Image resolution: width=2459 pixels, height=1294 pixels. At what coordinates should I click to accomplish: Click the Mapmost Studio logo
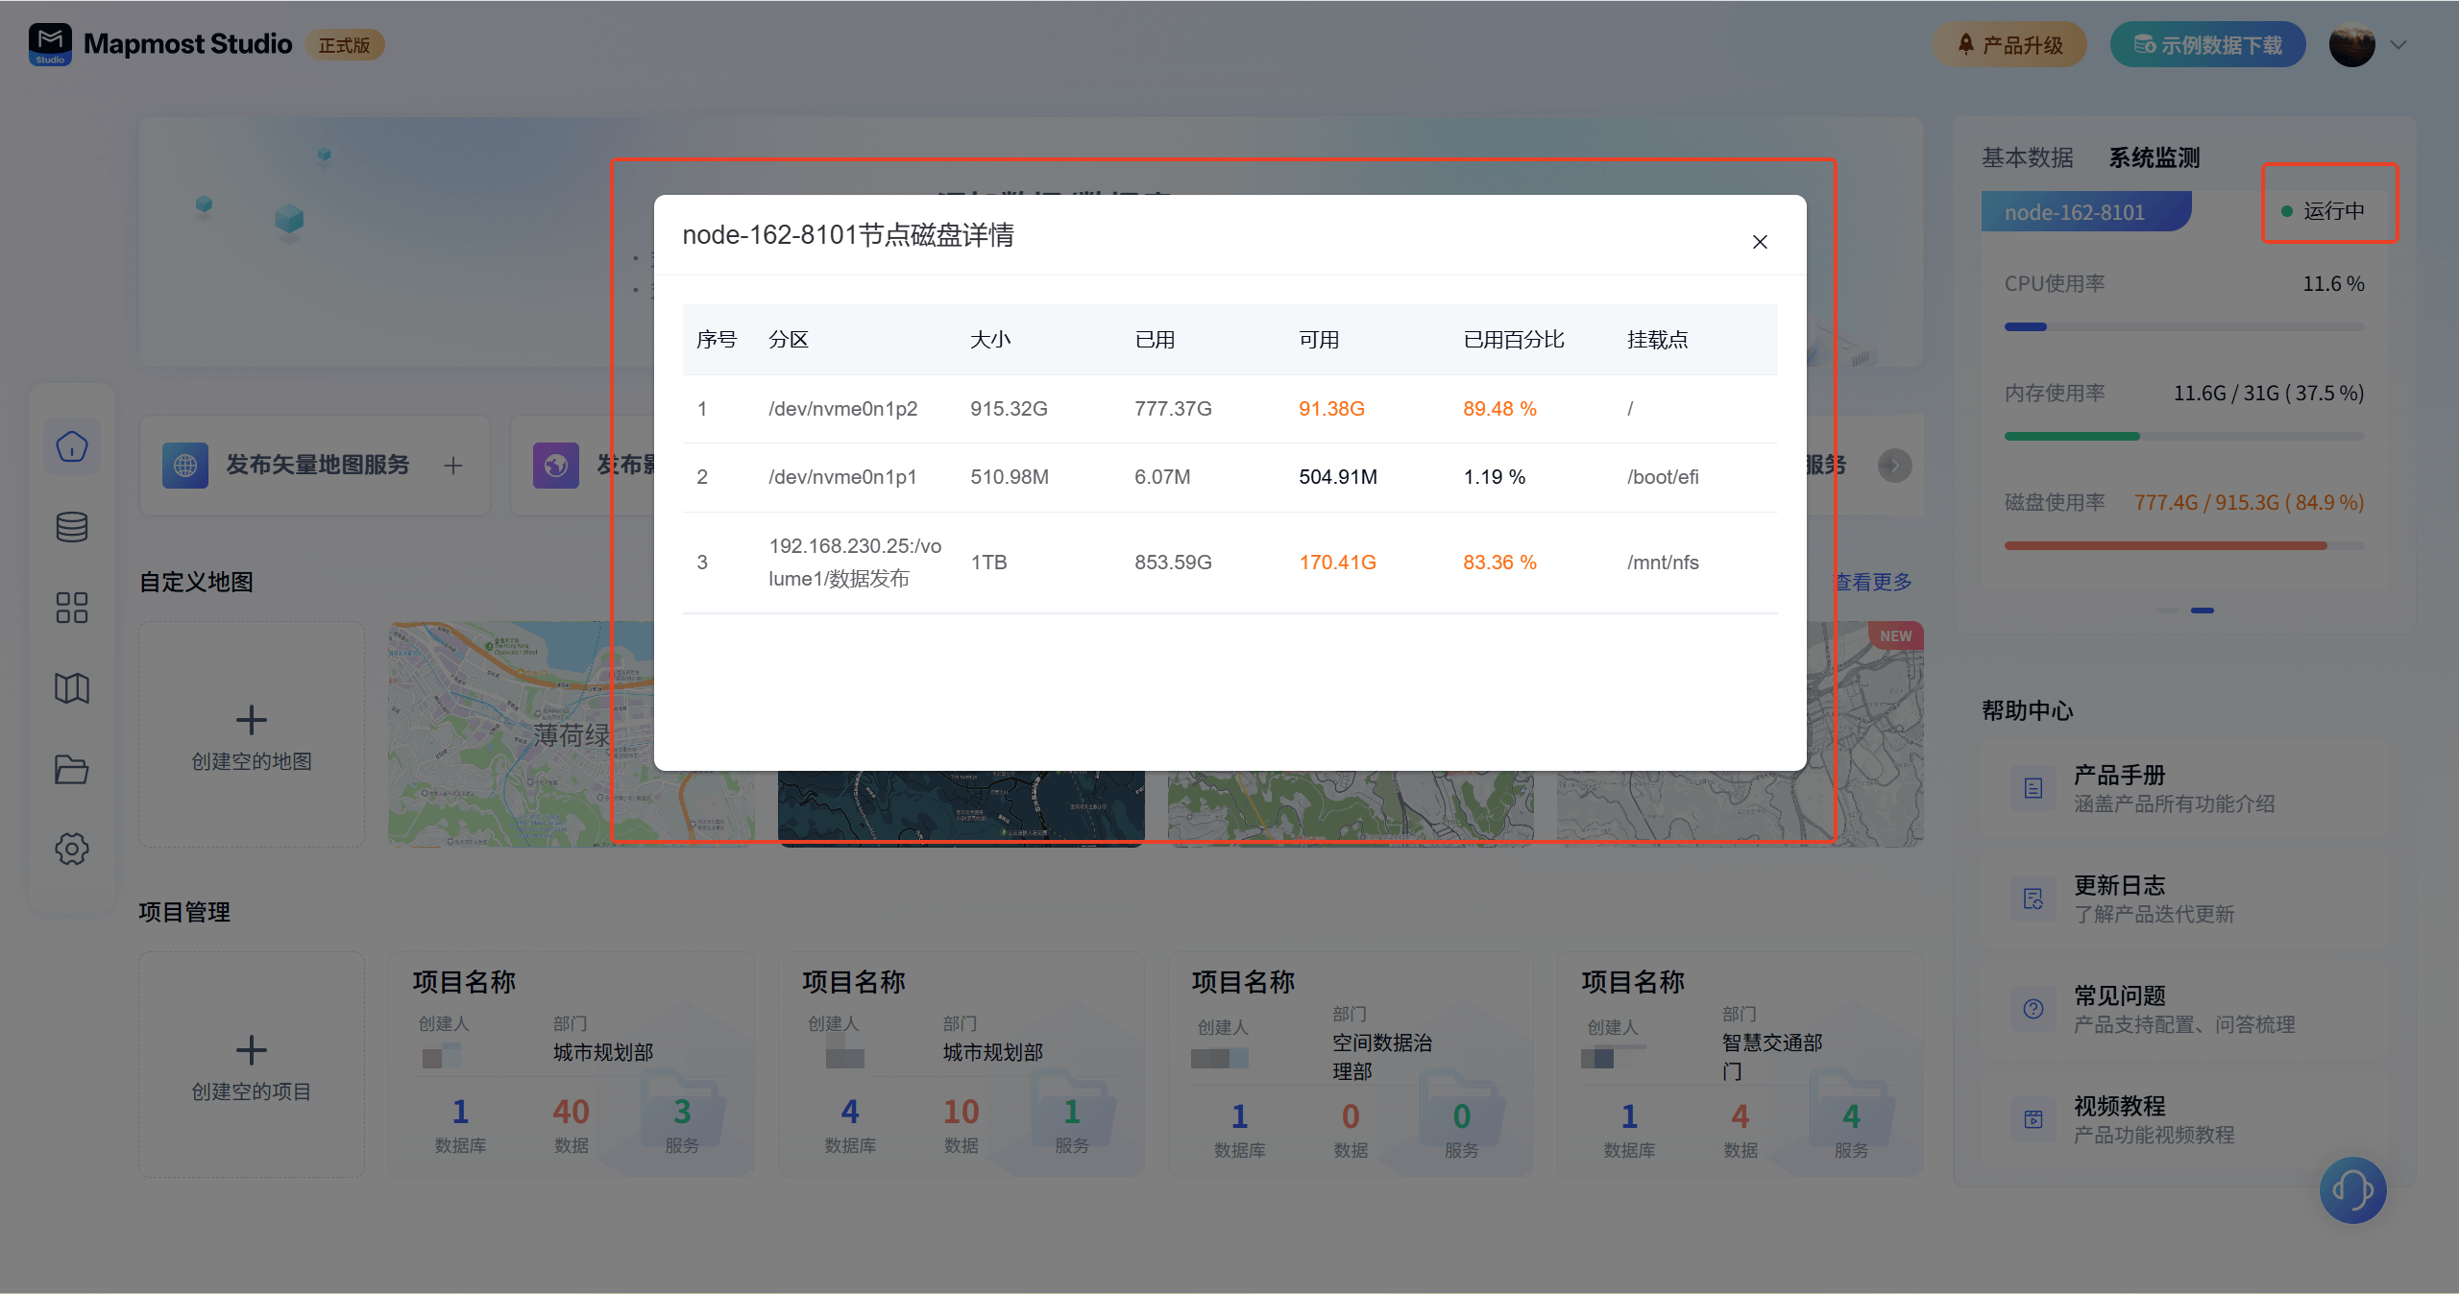tap(50, 44)
